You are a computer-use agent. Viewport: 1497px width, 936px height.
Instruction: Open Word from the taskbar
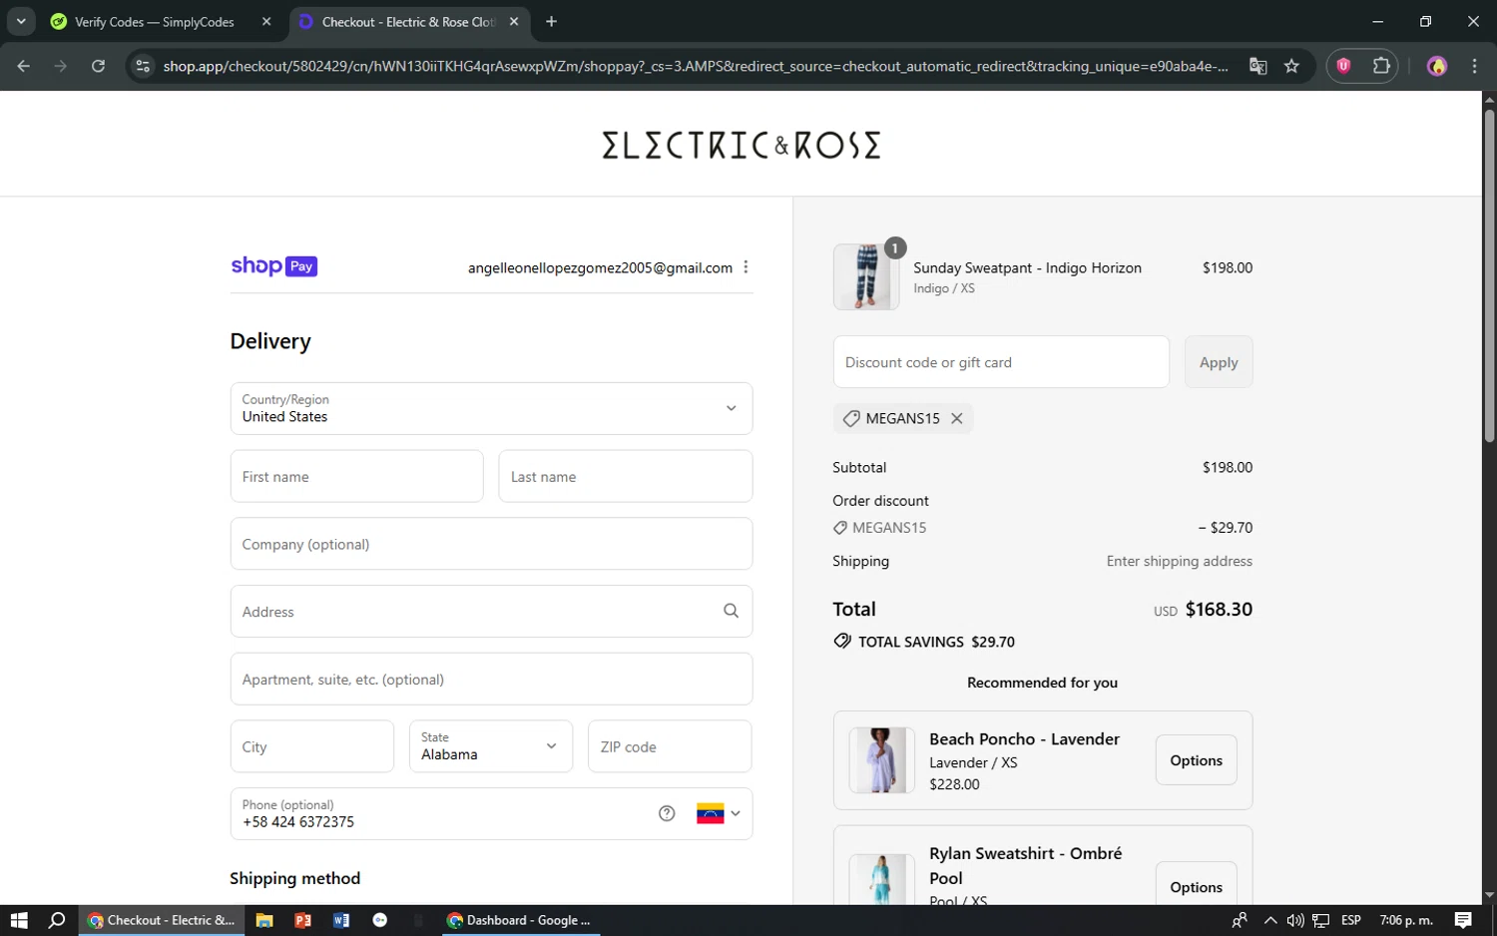click(341, 920)
